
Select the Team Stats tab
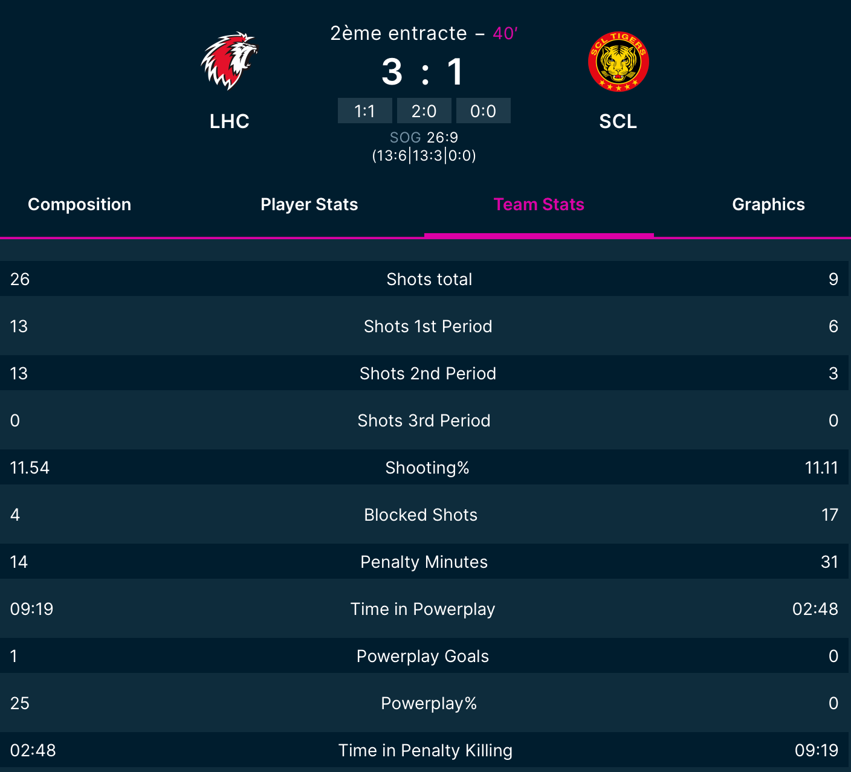tap(539, 204)
